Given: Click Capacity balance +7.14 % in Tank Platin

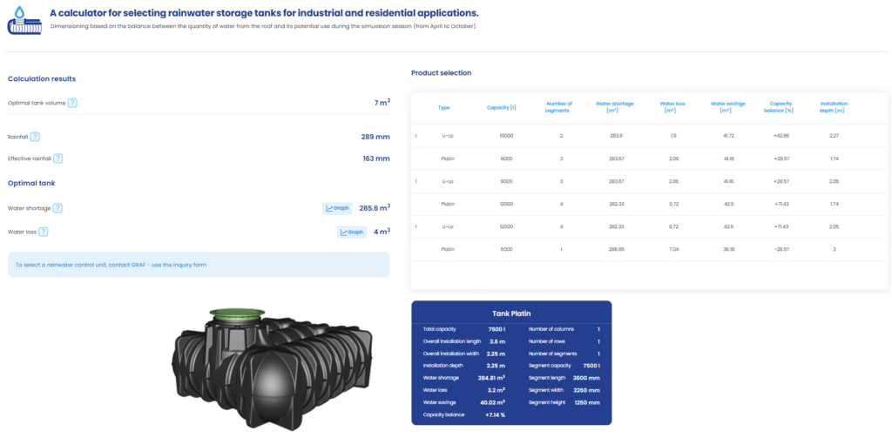Looking at the screenshot, I should (x=464, y=414).
